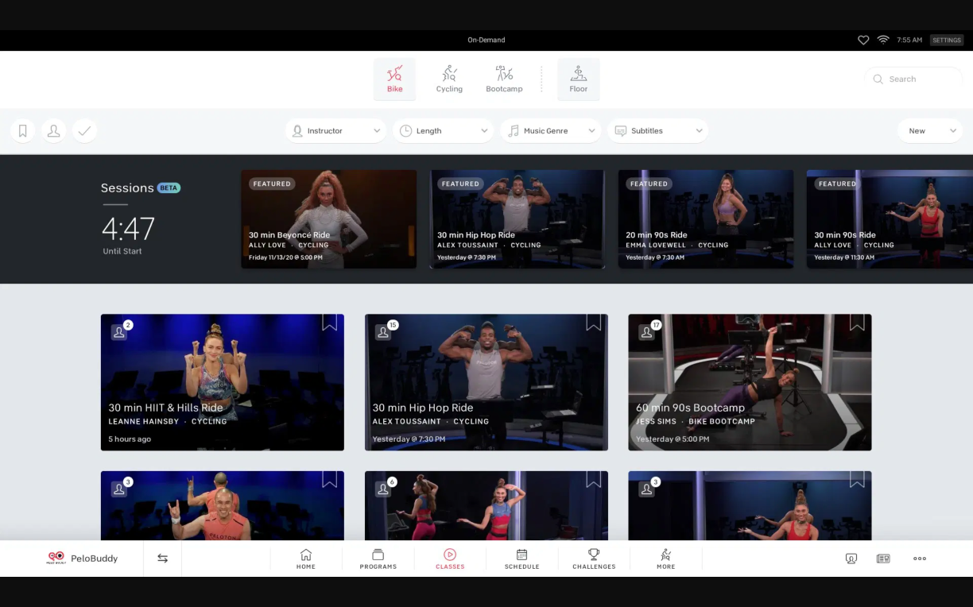This screenshot has height=607, width=973.
Task: Toggle the friends filter icon
Action: point(54,131)
